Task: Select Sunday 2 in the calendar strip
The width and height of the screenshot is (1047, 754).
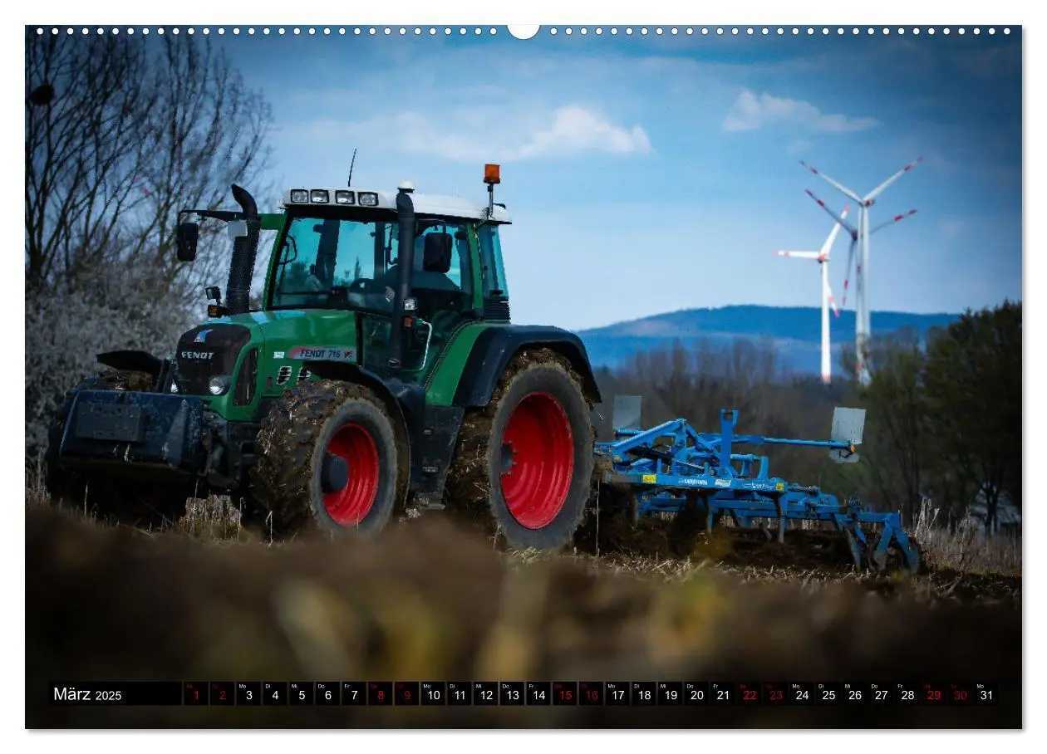Action: (222, 694)
